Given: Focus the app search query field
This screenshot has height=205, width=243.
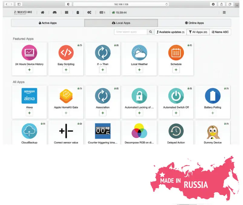Looking at the screenshot, I should point(130,32).
